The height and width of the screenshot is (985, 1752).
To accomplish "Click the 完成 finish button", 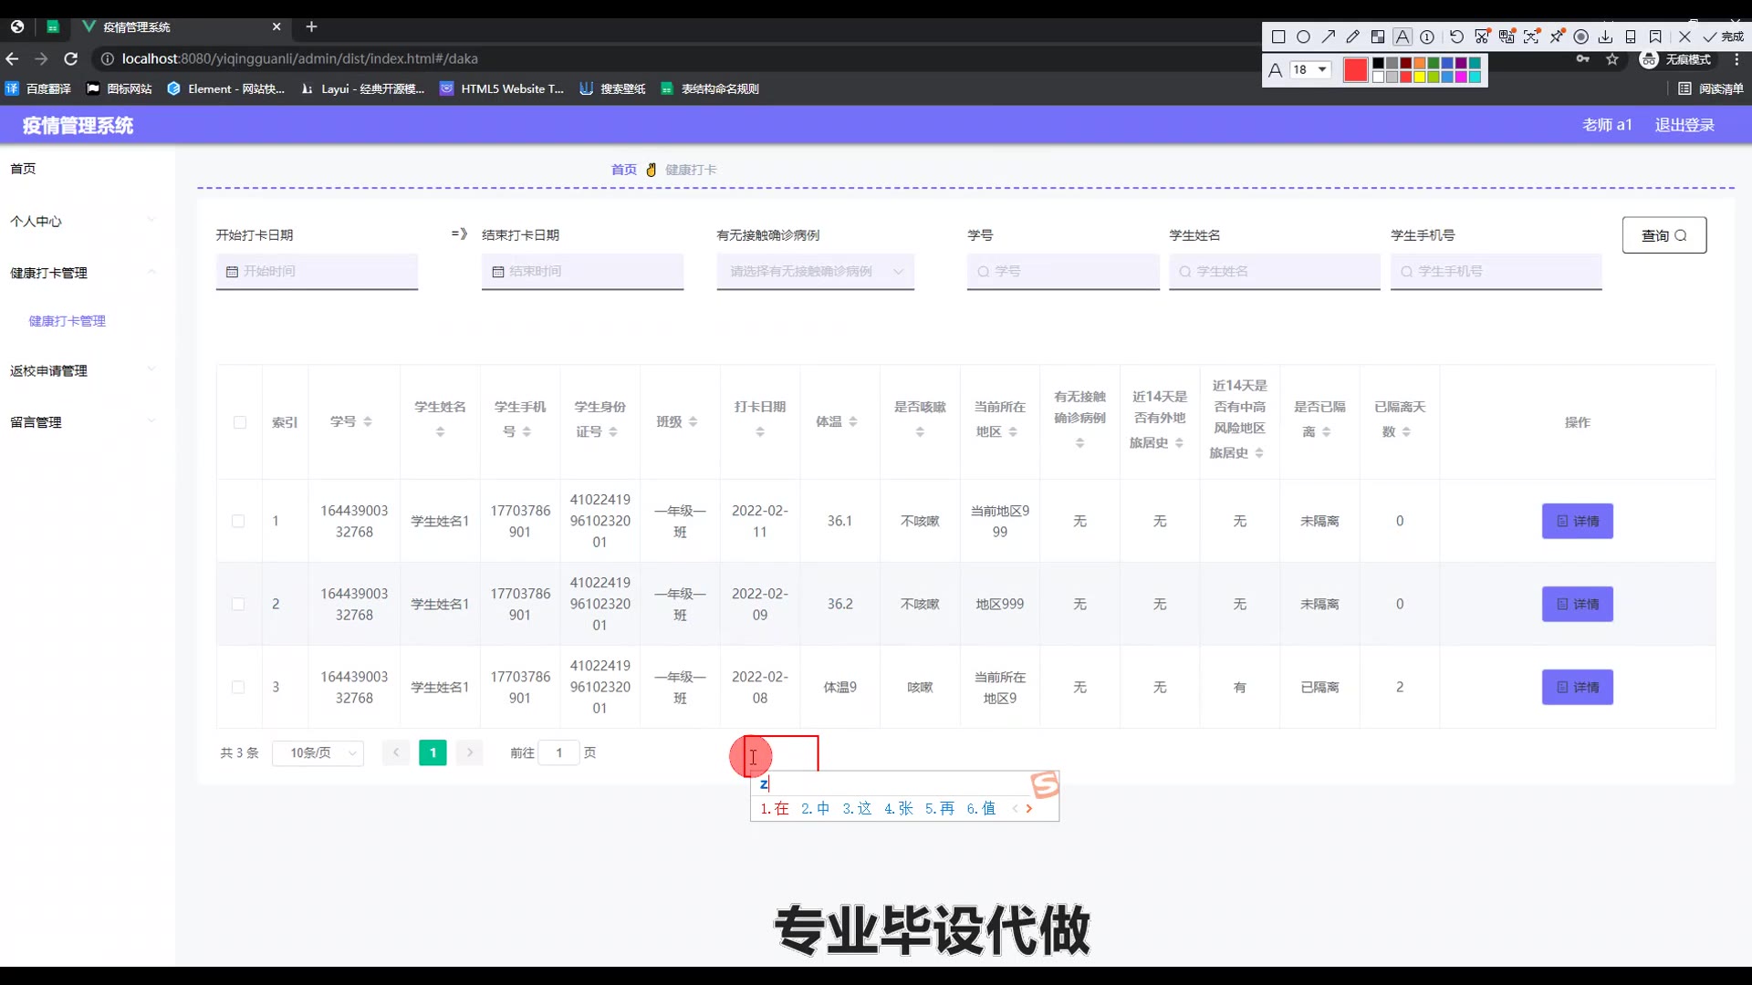I will tap(1724, 37).
